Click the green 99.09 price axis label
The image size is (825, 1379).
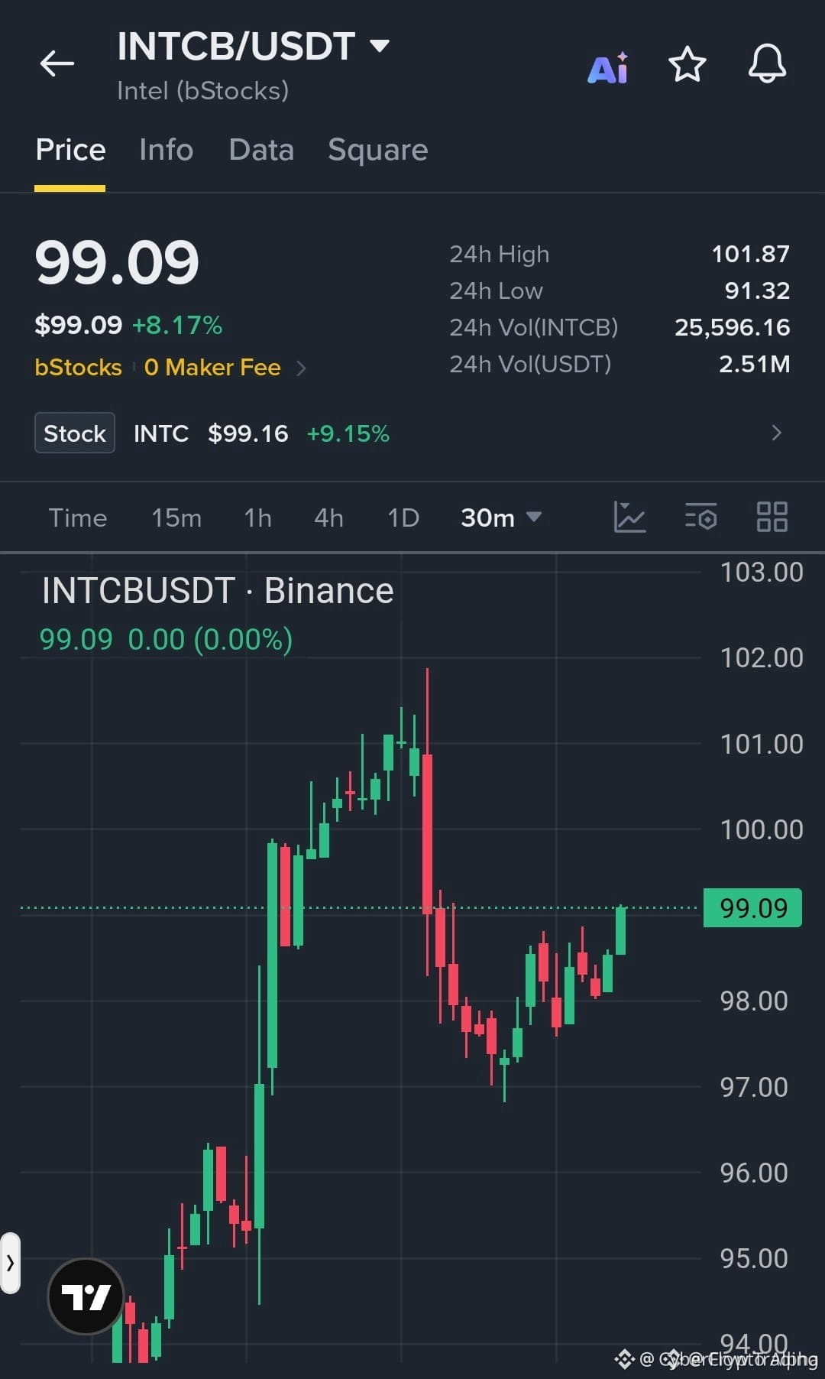coord(752,908)
